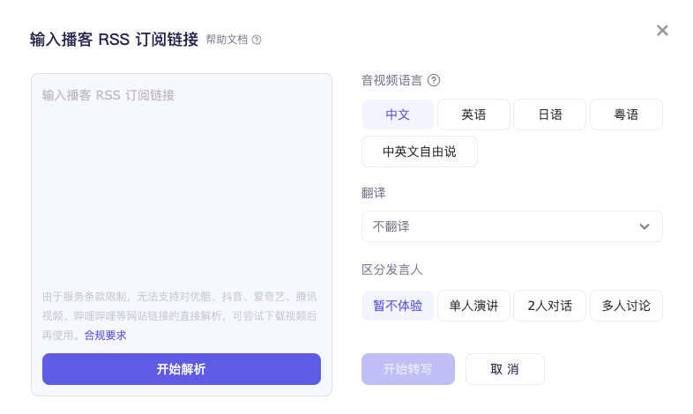Choose 2人对话 speaker mode
The height and width of the screenshot is (414, 693).
(x=549, y=306)
